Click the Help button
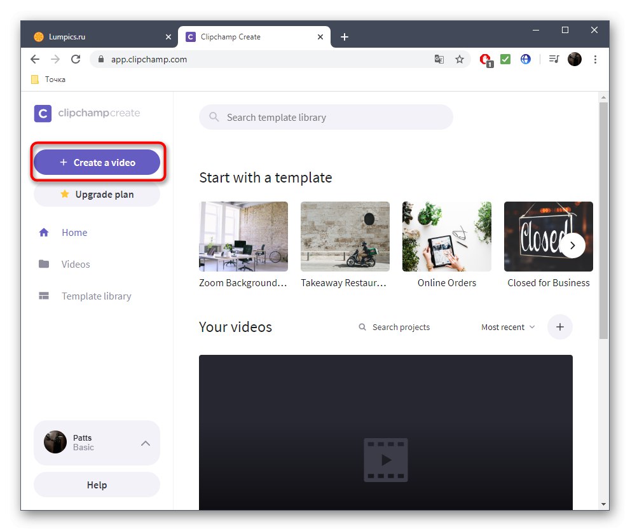This screenshot has width=630, height=531. click(96, 485)
